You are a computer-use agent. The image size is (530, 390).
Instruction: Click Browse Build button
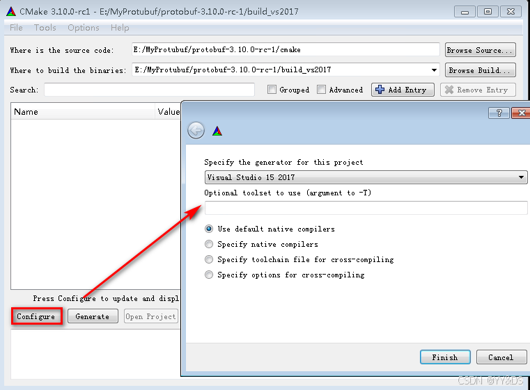pyautogui.click(x=481, y=70)
